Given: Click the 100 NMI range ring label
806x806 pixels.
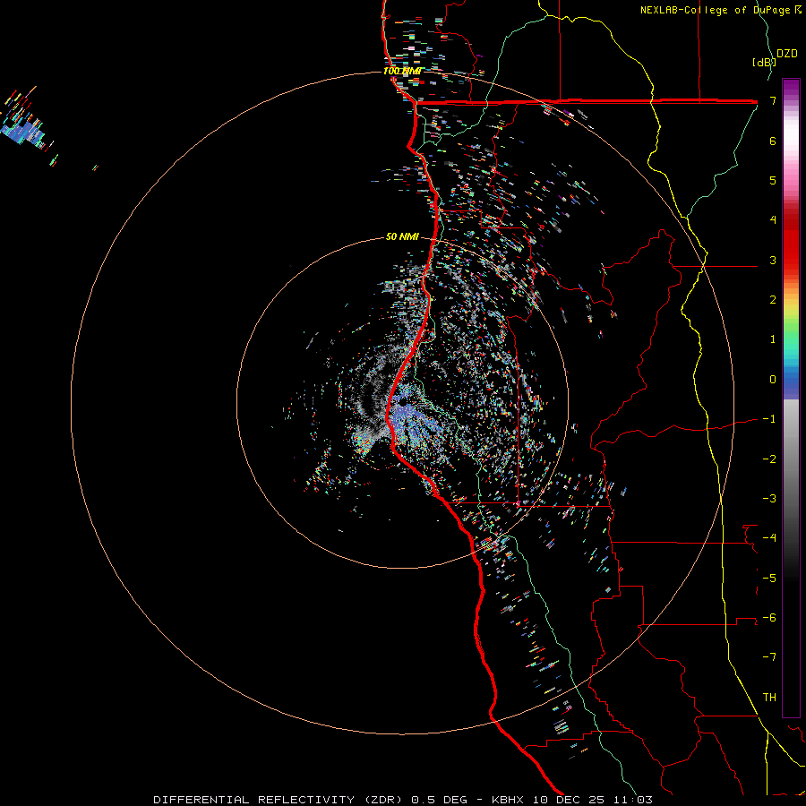Looking at the screenshot, I should pos(402,71).
